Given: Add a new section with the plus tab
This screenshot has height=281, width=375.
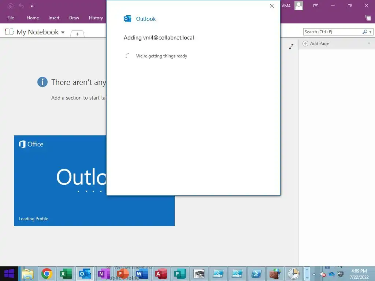Looking at the screenshot, I should (77, 34).
